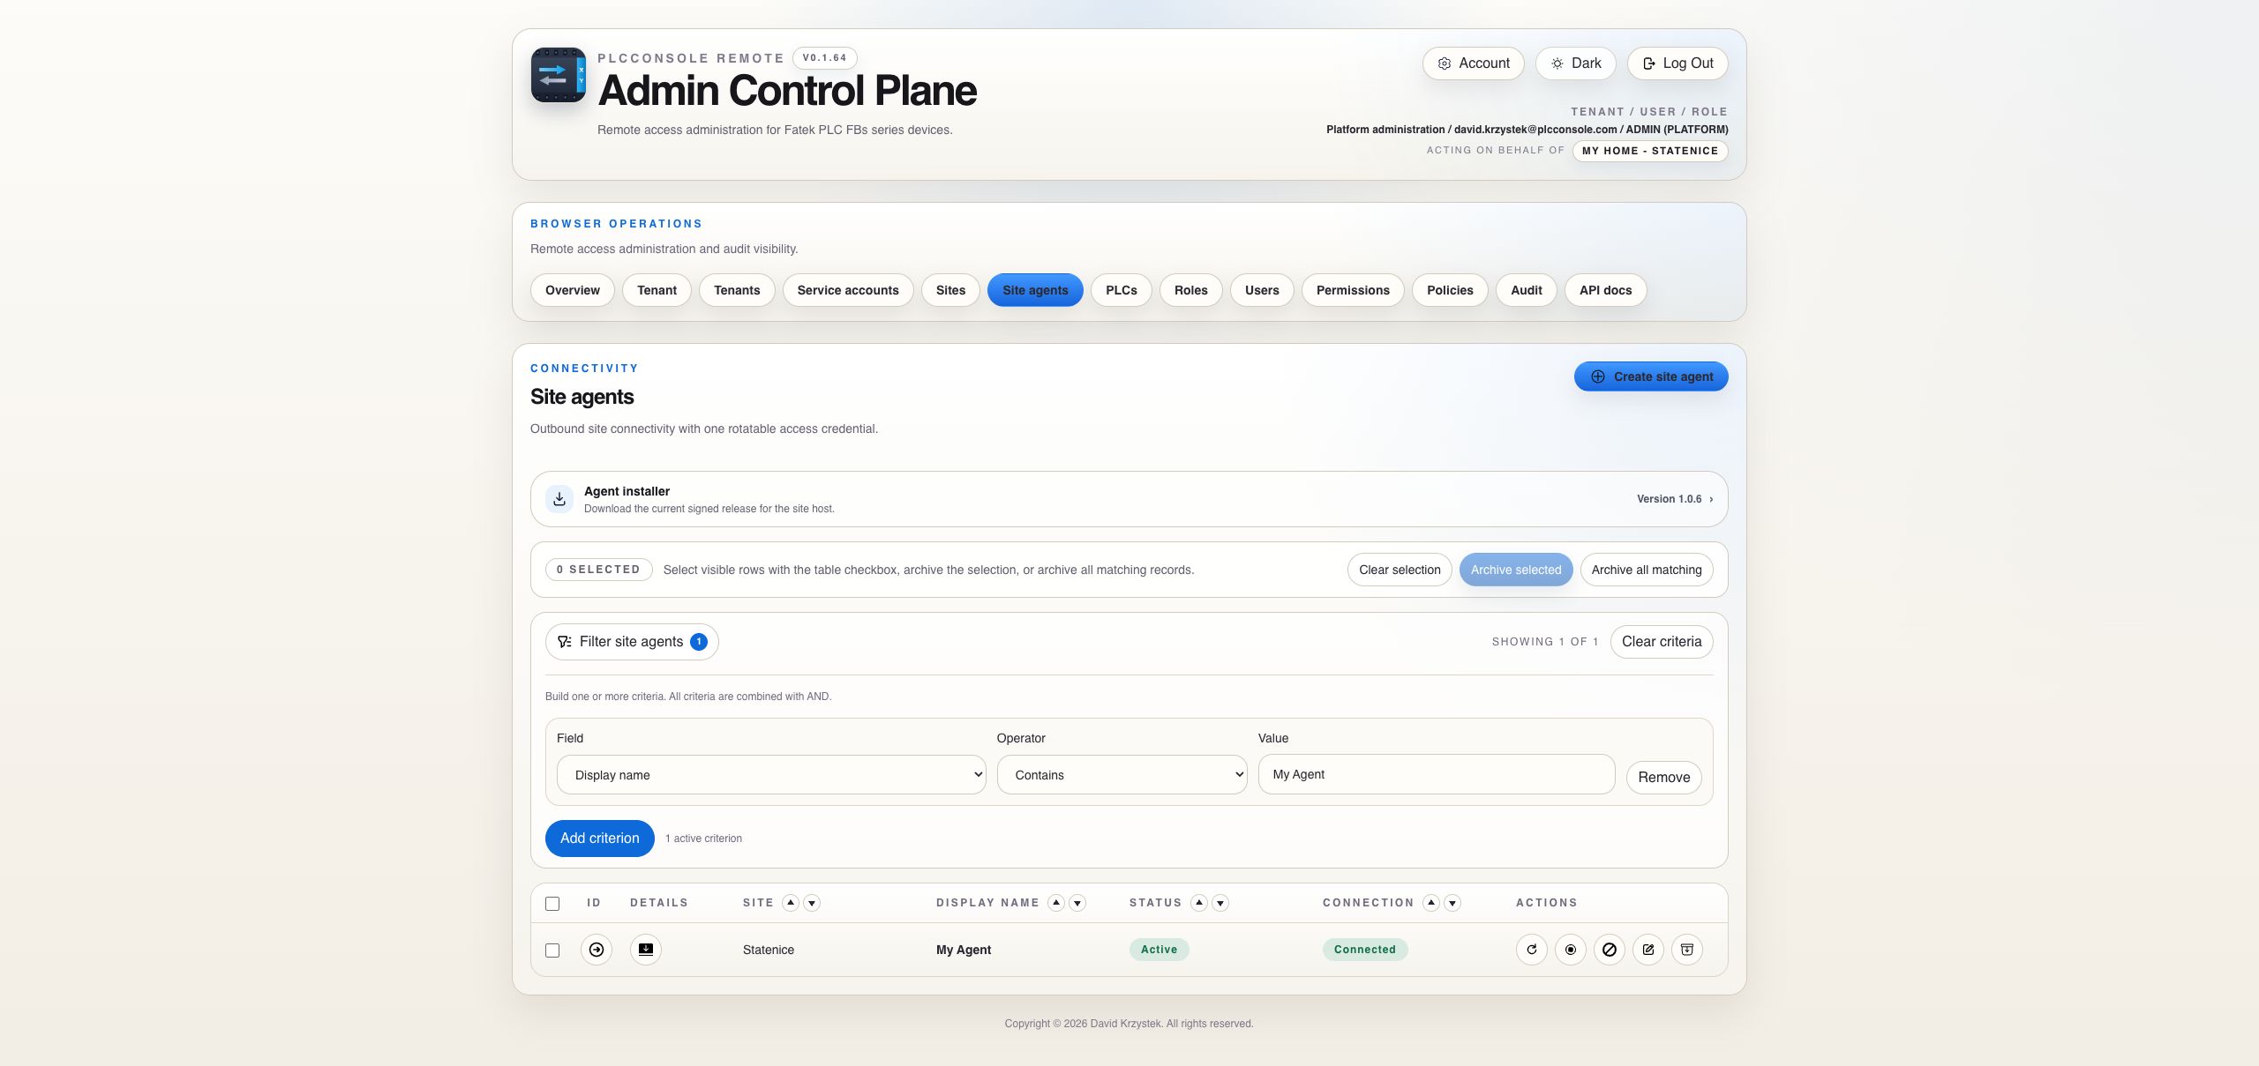Click the edit pencil icon for My Agent
The width and height of the screenshot is (2259, 1066).
(x=1647, y=950)
